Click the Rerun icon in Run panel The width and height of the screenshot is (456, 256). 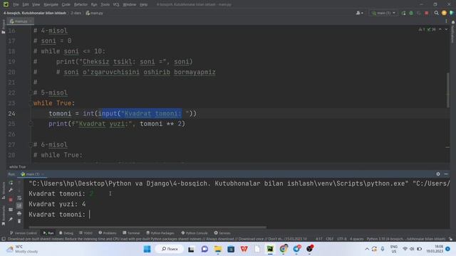[11, 183]
